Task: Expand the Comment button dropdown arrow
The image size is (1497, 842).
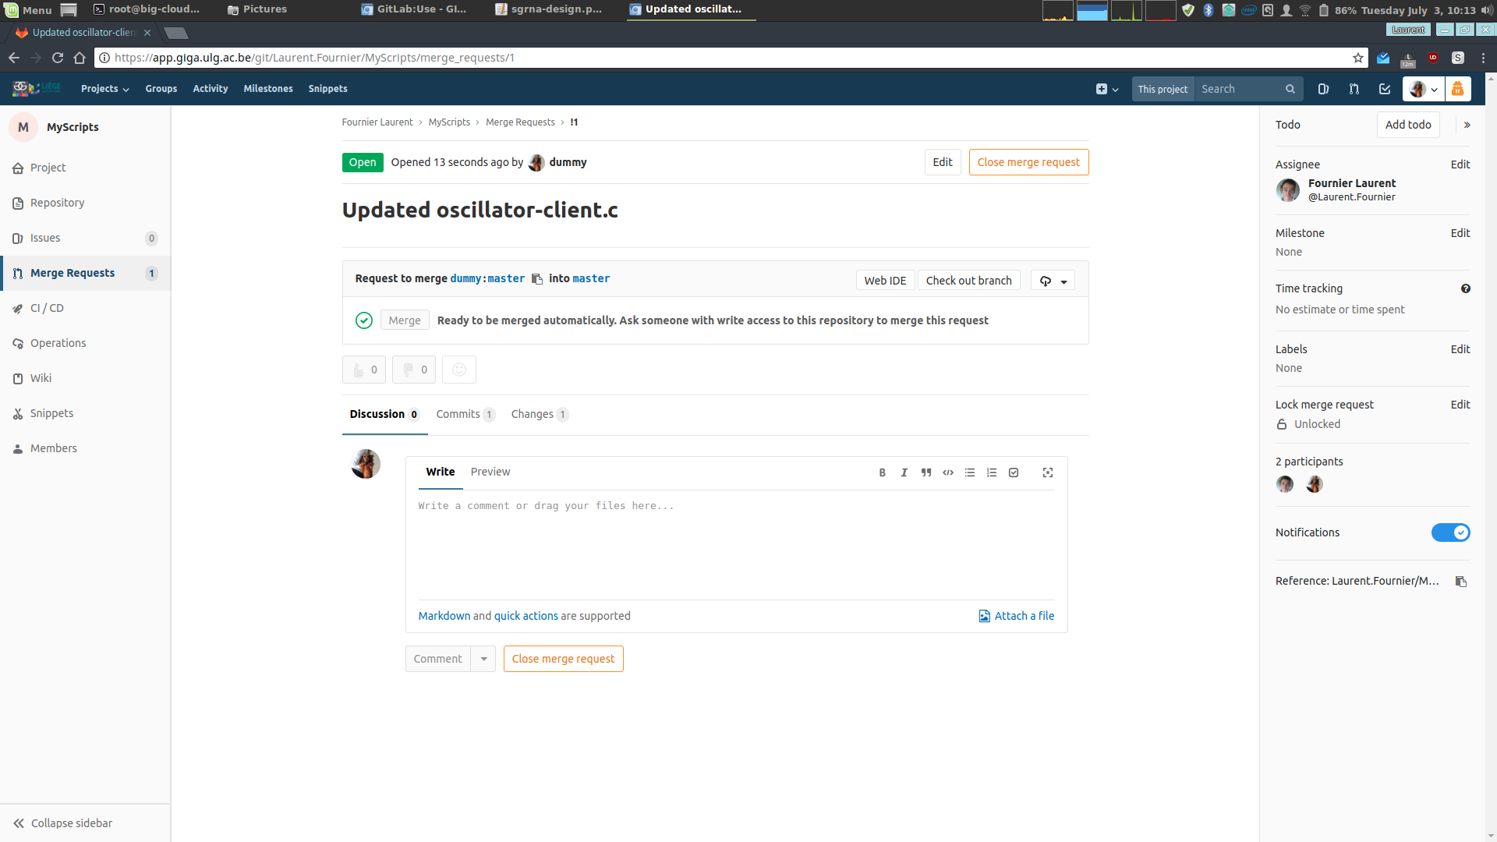Action: (x=483, y=659)
